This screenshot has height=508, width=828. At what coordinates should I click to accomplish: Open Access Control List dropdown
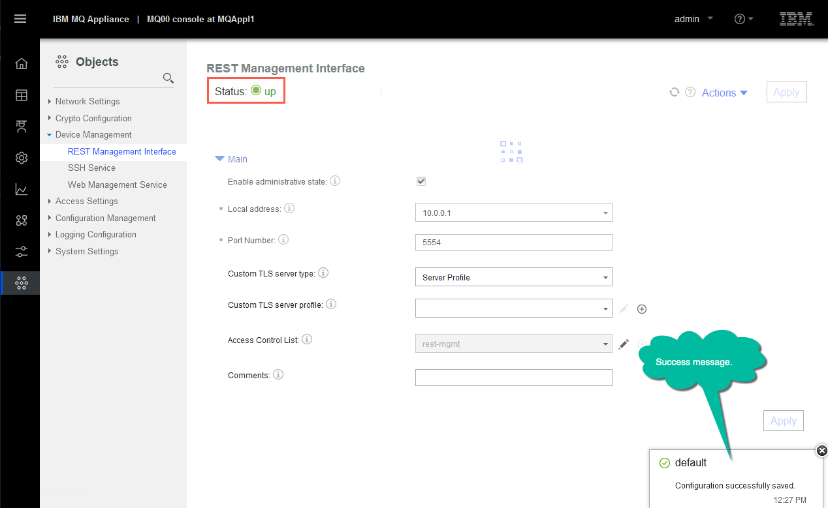[x=514, y=344]
